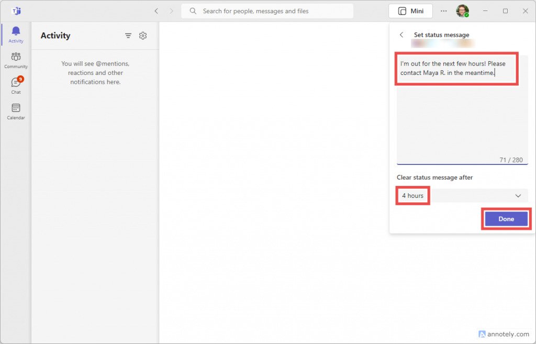Click the search magnifier icon
The width and height of the screenshot is (536, 344).
click(x=193, y=11)
